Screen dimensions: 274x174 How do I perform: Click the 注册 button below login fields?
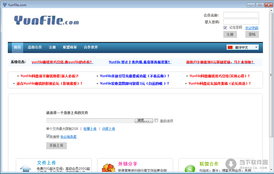point(230,35)
